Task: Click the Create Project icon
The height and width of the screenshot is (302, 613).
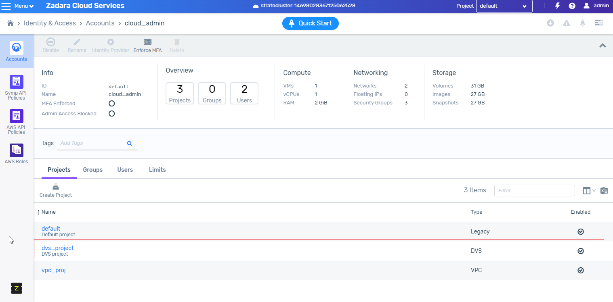Action: pos(56,186)
